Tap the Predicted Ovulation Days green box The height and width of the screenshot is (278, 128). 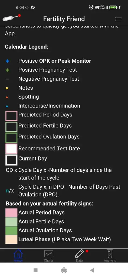click(x=11, y=138)
